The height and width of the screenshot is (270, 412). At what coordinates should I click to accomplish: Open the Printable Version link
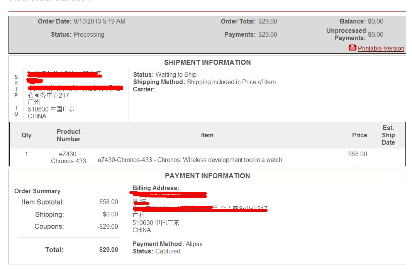(381, 48)
